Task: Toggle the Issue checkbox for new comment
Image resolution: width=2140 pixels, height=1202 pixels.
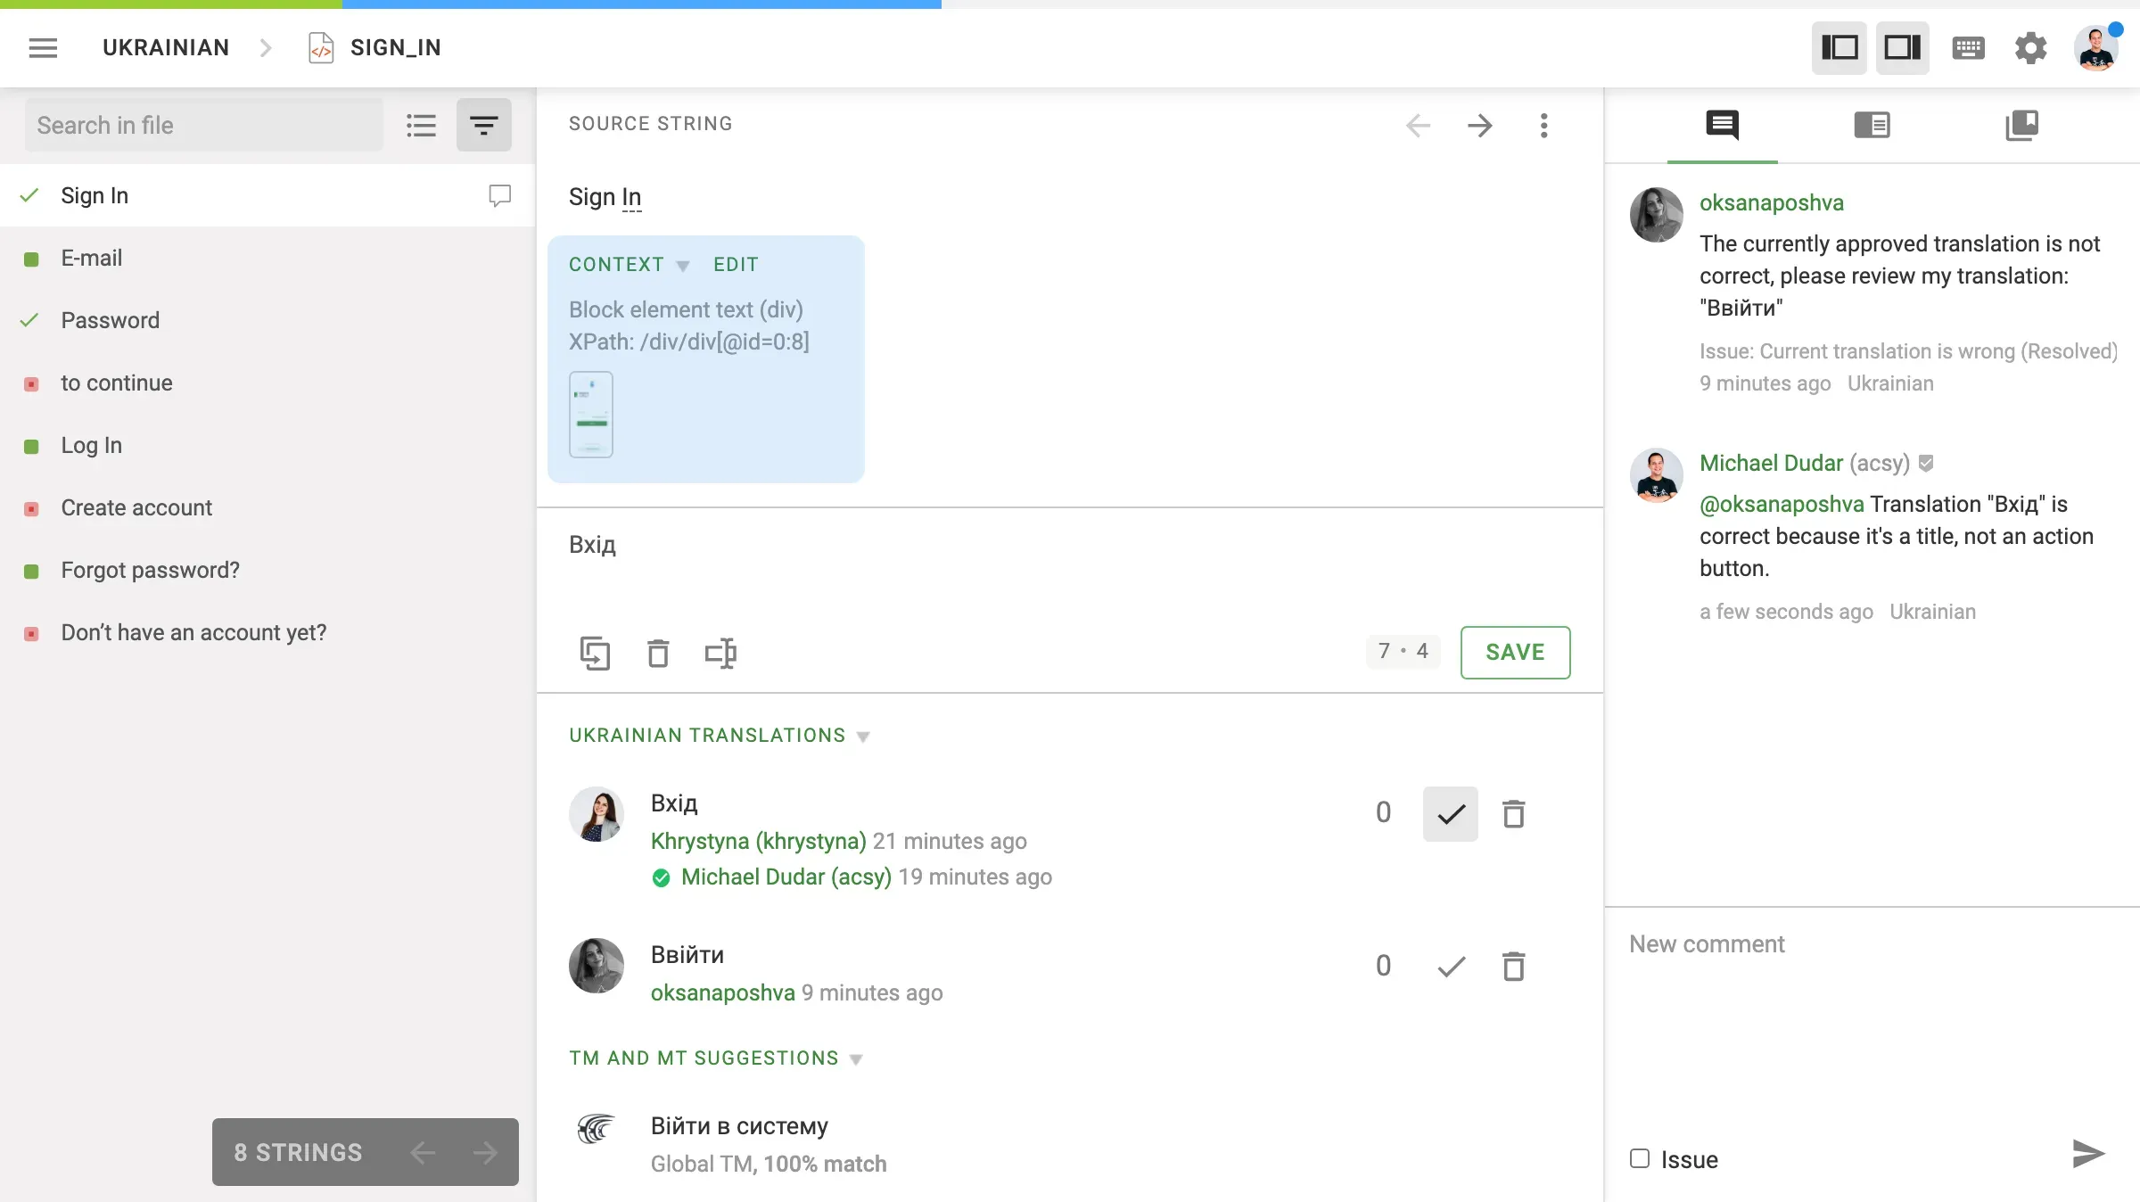Action: 1639,1159
